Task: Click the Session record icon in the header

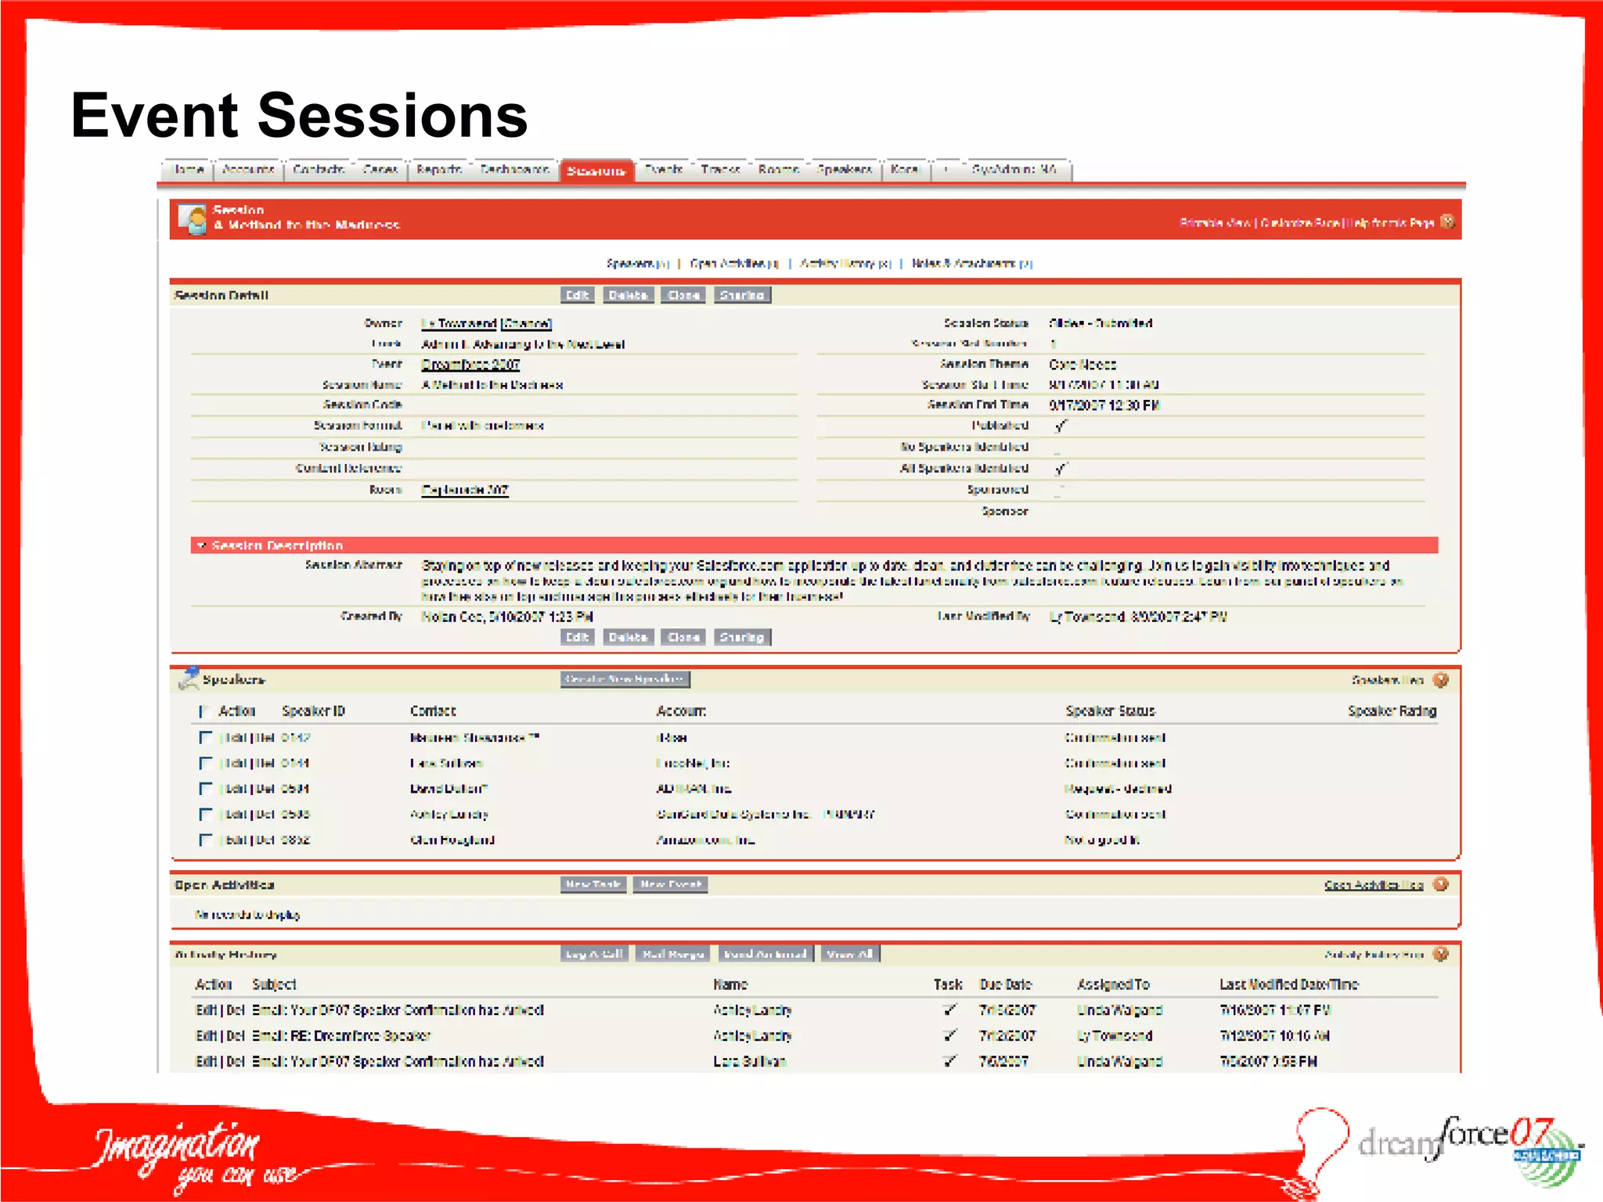Action: pyautogui.click(x=193, y=218)
